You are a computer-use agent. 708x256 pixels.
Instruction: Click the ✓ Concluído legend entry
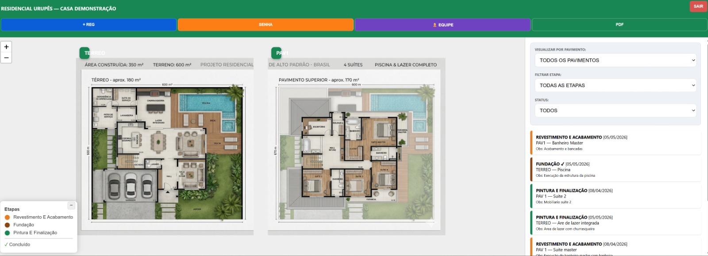click(17, 245)
